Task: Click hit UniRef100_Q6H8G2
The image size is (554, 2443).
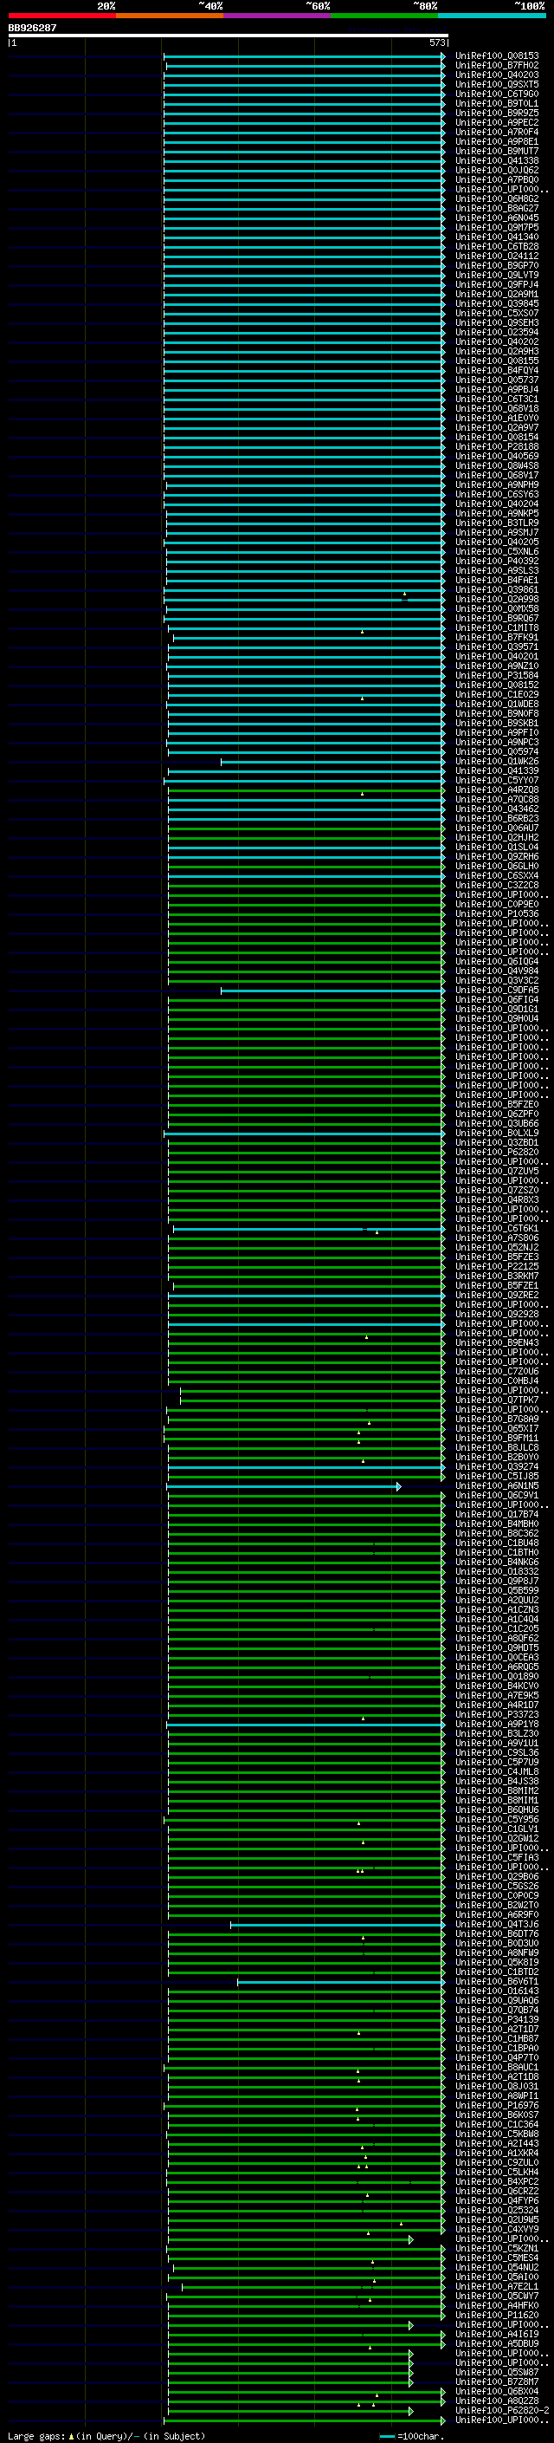Action: click(497, 199)
